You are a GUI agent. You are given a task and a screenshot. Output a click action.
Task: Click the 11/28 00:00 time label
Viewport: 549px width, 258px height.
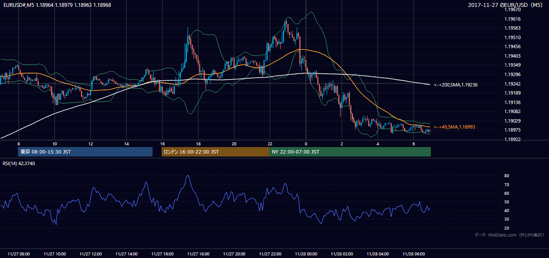click(x=306, y=254)
